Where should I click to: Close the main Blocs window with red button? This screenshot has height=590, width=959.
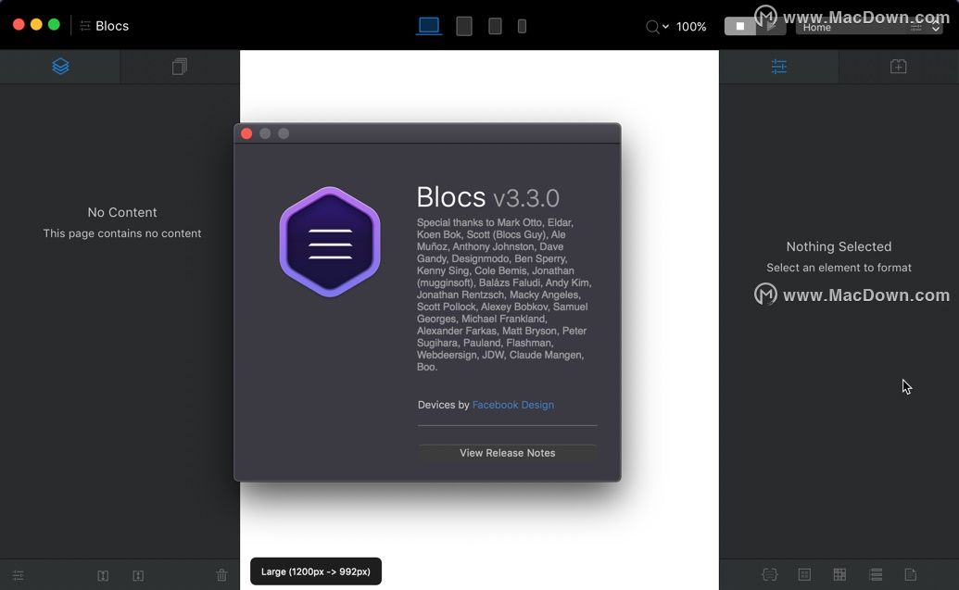click(x=19, y=24)
